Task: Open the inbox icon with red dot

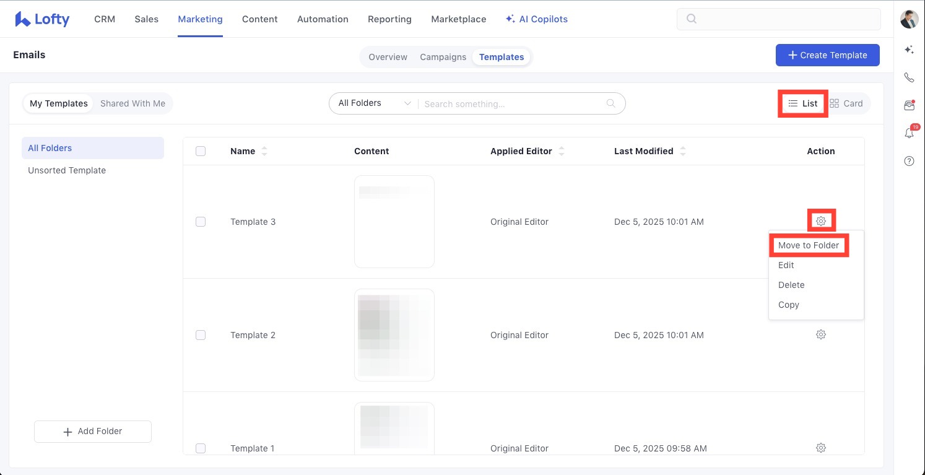Action: tap(909, 106)
